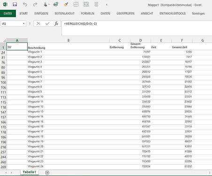This screenshot has height=176, width=212.
Task: Click the previous sheet navigation arrow
Action: [x=6, y=173]
